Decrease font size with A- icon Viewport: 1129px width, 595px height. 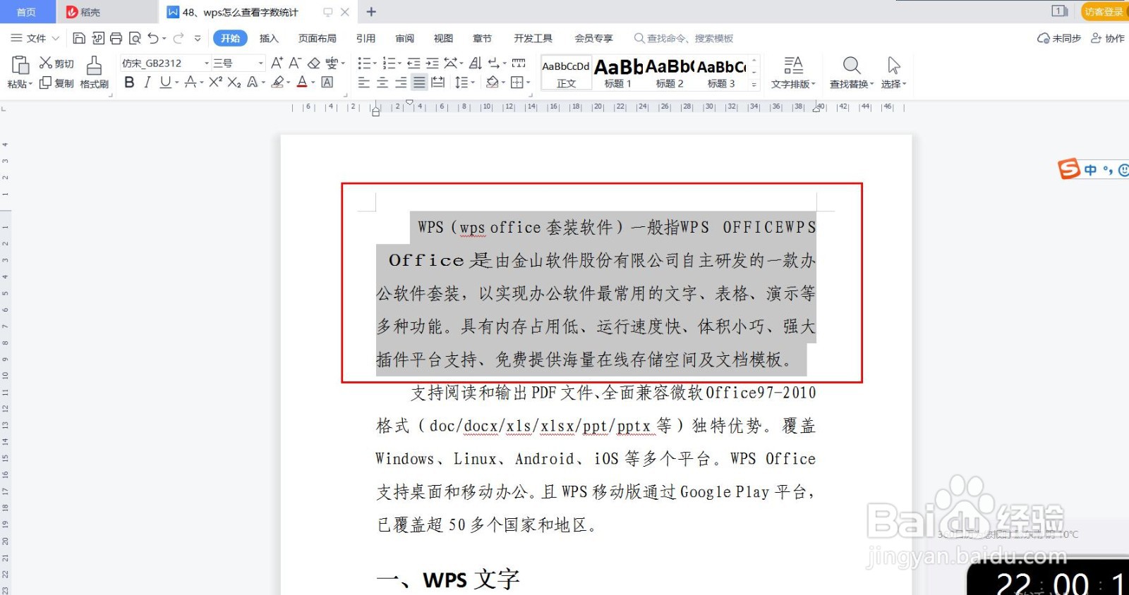click(295, 63)
